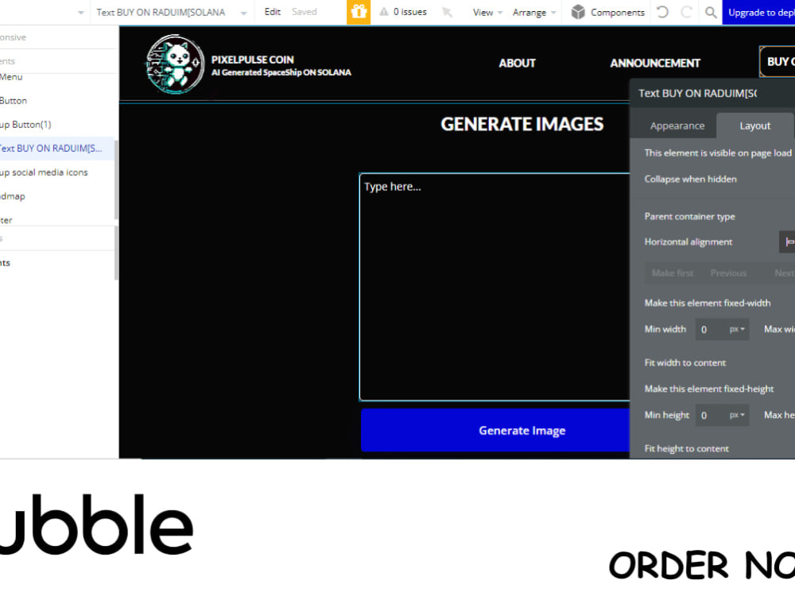The image size is (795, 596).
Task: Select the 'social media icons' group in the tree
Action: click(44, 172)
